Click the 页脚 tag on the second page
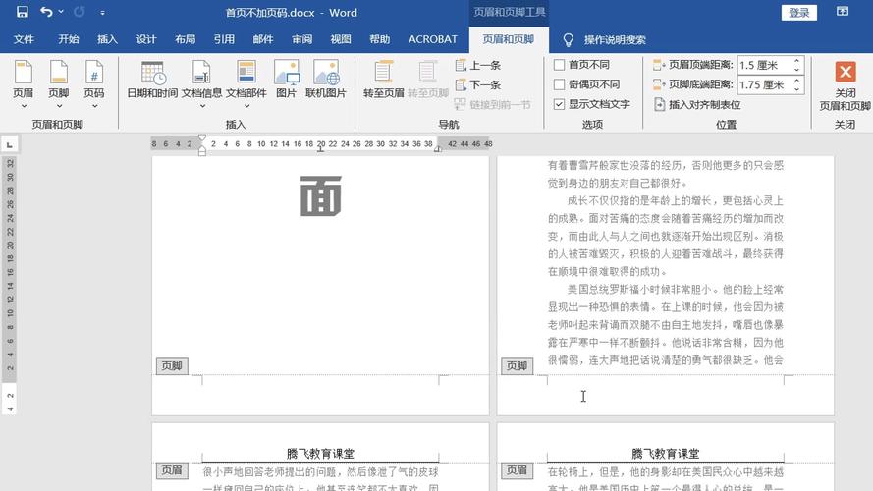The height and width of the screenshot is (491, 873). click(x=518, y=365)
